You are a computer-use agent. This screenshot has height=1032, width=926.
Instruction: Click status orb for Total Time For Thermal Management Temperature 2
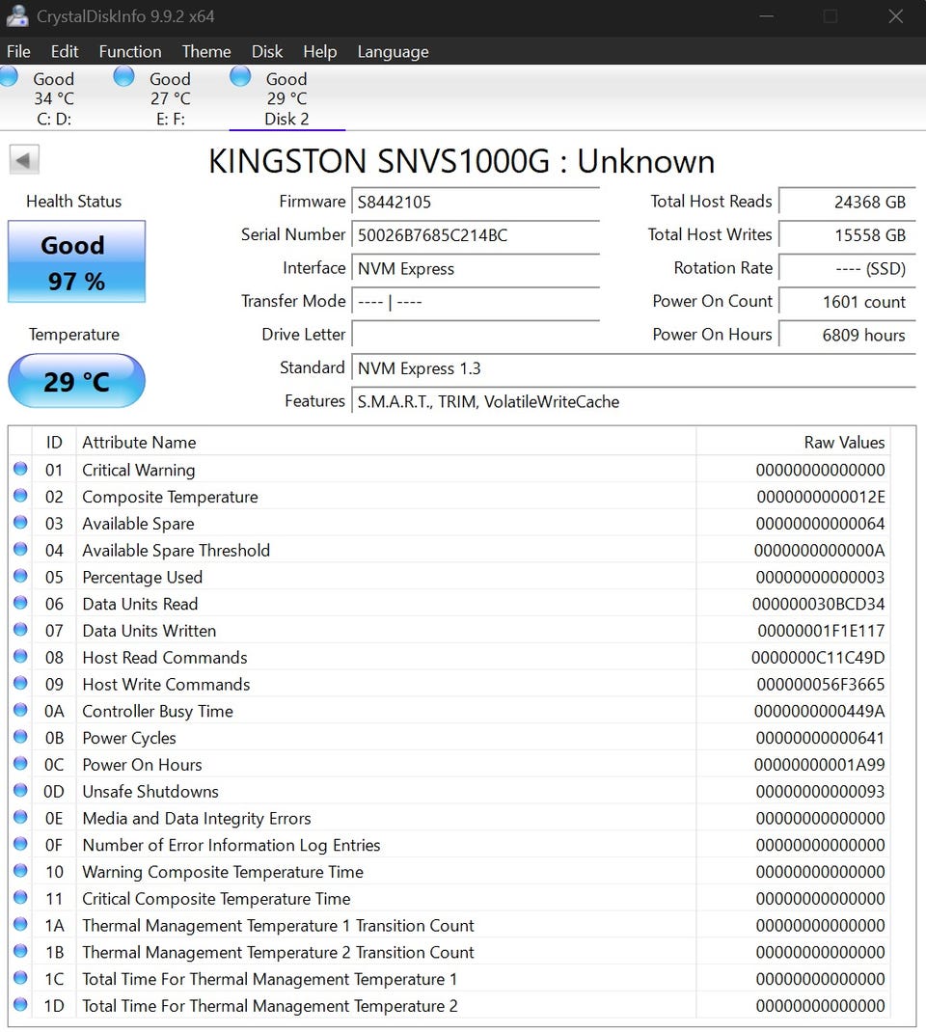point(20,1004)
